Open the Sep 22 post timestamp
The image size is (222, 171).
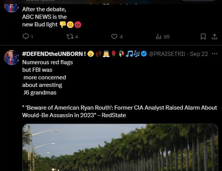click(x=199, y=54)
